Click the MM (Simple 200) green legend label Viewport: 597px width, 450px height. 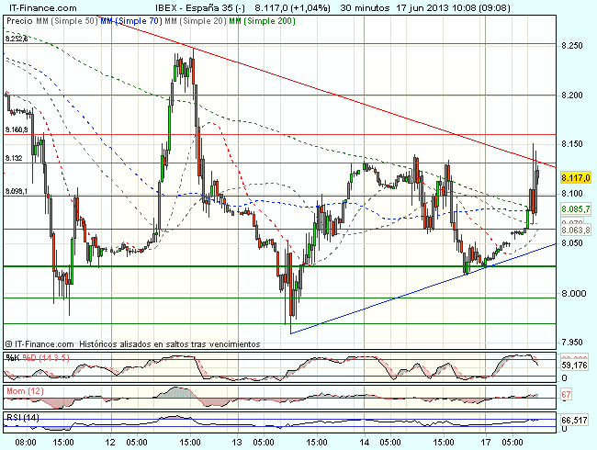click(x=262, y=19)
